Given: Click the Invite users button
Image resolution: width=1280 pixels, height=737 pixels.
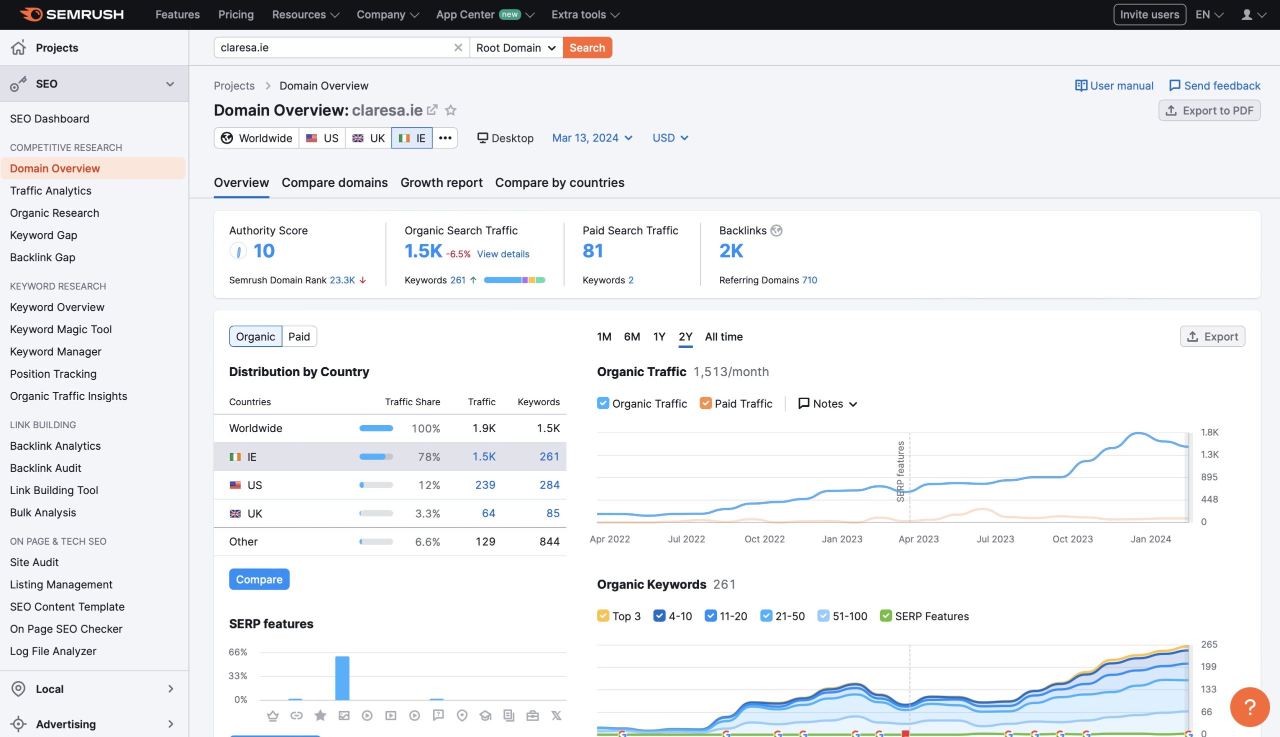Looking at the screenshot, I should (x=1149, y=14).
